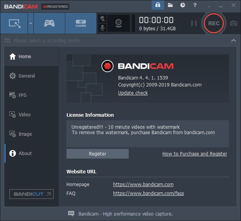
Task: Open help question mark icon
Action: click(195, 5)
